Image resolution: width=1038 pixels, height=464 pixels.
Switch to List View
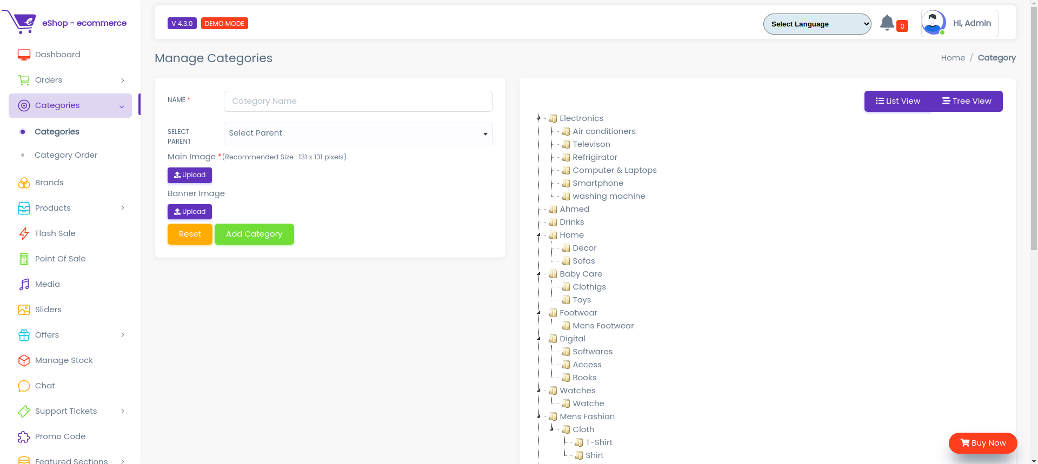point(898,101)
